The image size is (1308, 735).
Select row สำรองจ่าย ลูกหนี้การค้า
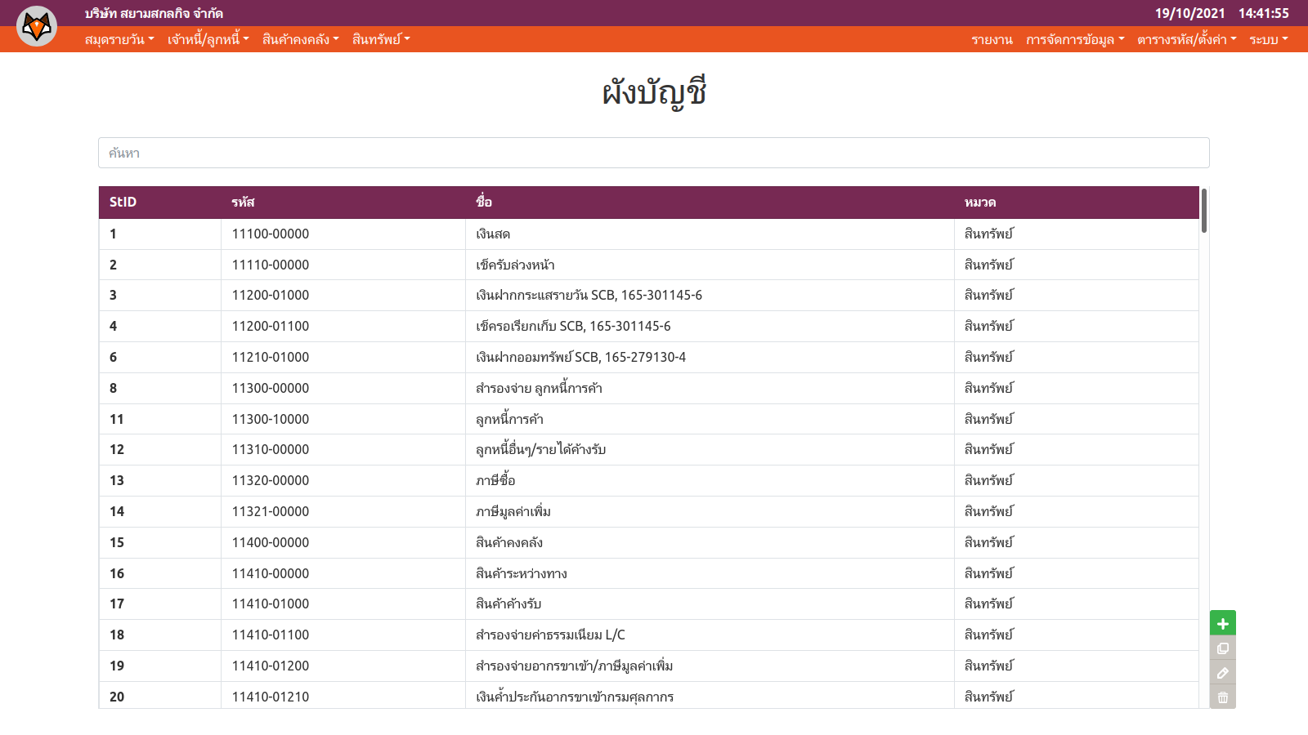click(649, 388)
